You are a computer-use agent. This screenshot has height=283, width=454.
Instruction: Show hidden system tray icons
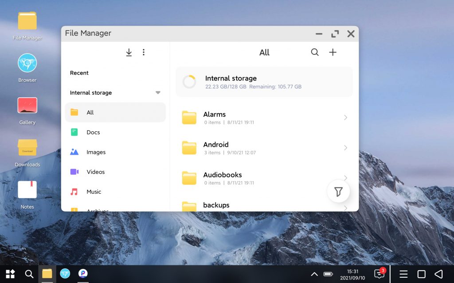pos(314,274)
